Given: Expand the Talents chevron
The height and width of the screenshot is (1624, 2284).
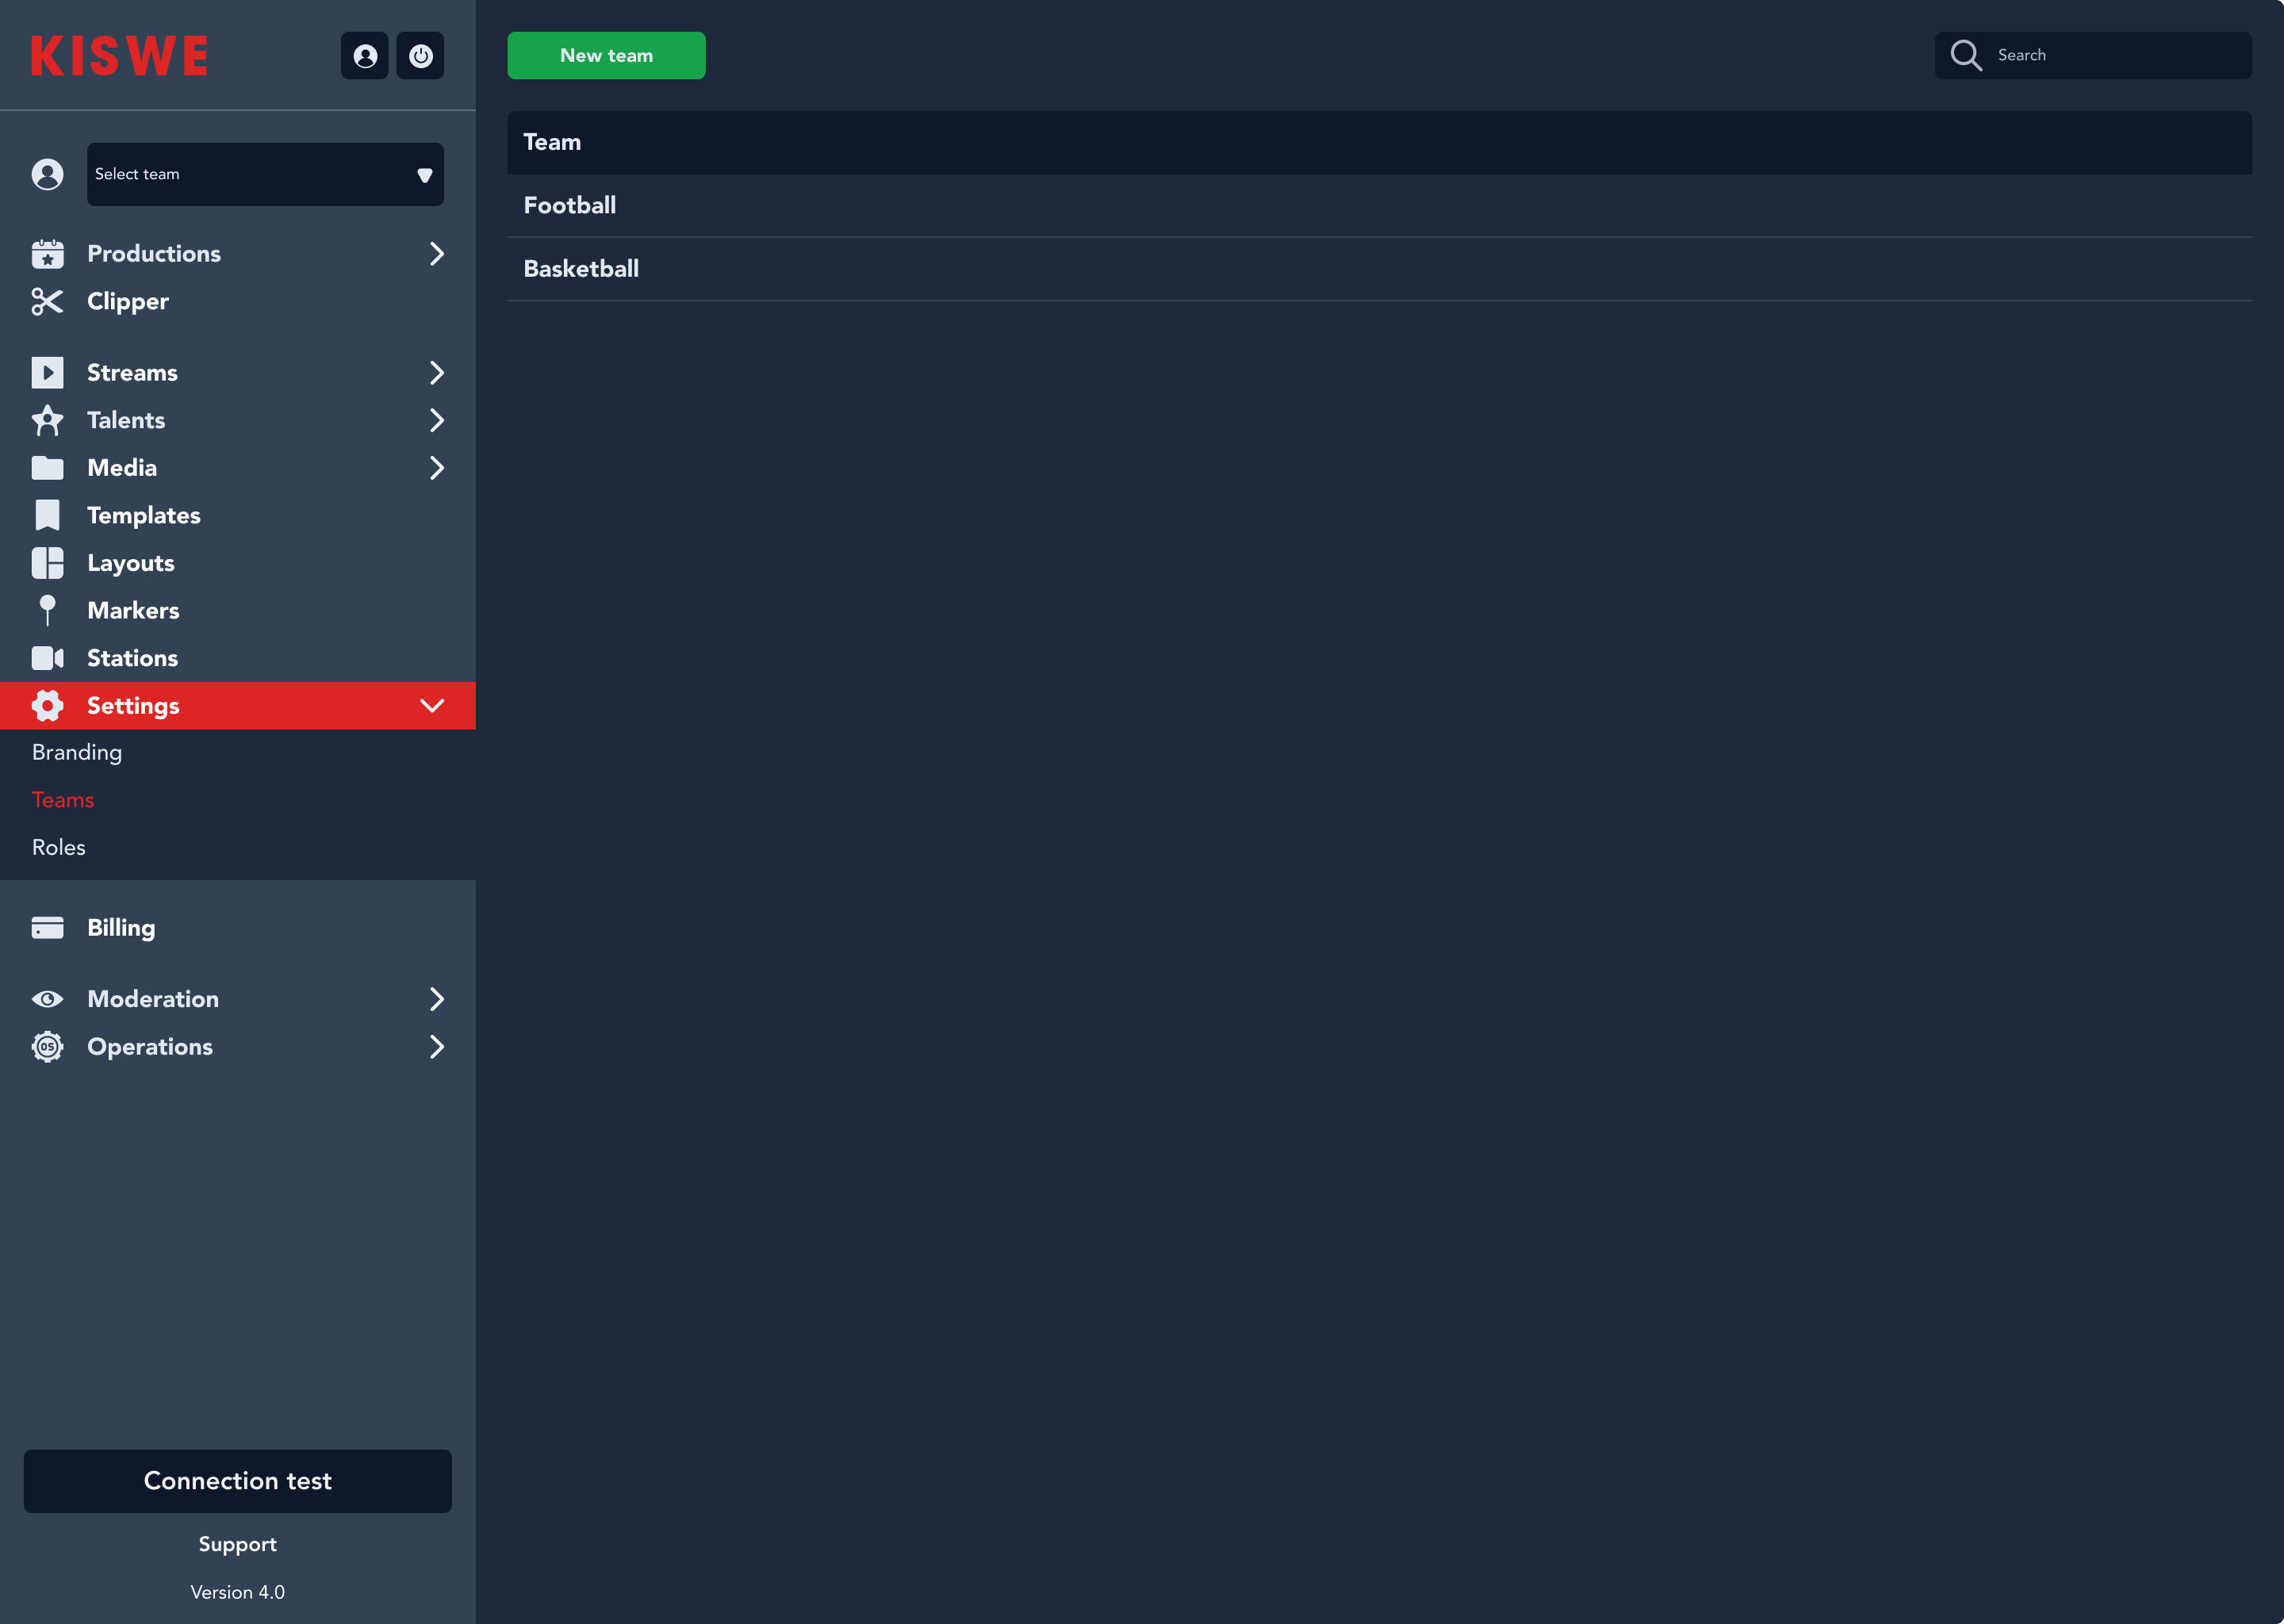Looking at the screenshot, I should [x=436, y=420].
